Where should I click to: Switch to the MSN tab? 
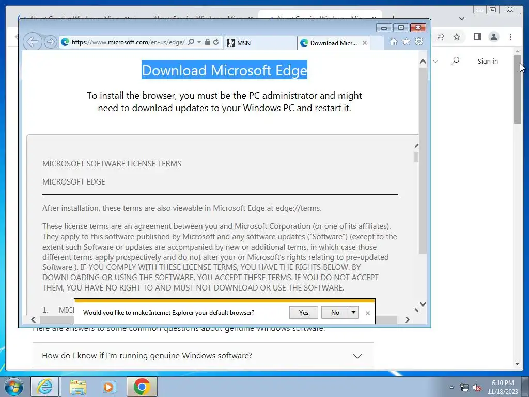pos(260,43)
